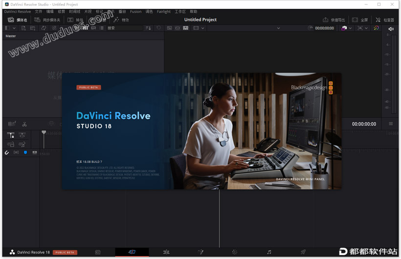The image size is (401, 259).
Task: Click the boring detector icon
Action: pyautogui.click(x=12, y=124)
